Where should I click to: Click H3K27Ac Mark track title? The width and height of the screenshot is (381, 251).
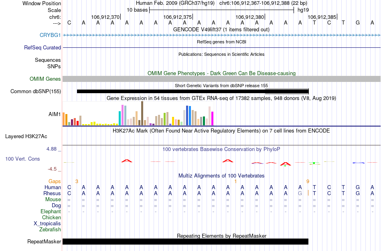[221, 131]
